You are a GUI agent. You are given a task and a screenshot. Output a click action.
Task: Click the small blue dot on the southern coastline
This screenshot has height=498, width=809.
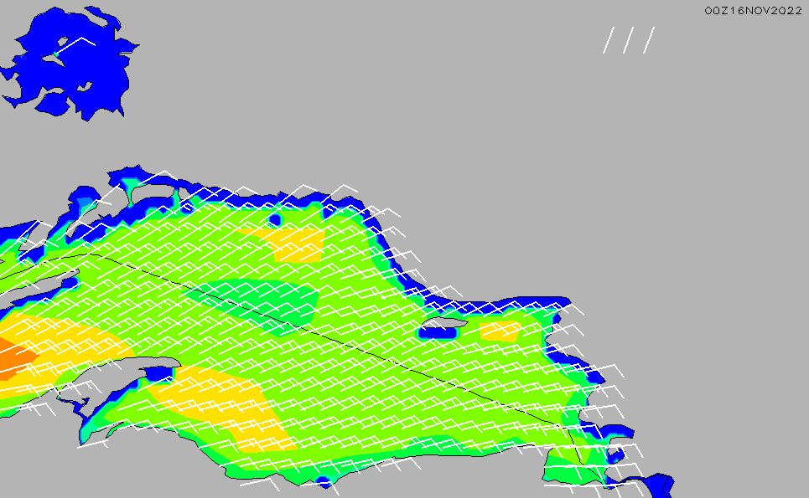[x=324, y=482]
